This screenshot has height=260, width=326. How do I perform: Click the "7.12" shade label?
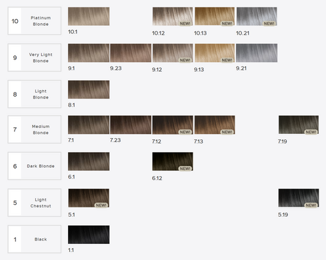pos(157,141)
